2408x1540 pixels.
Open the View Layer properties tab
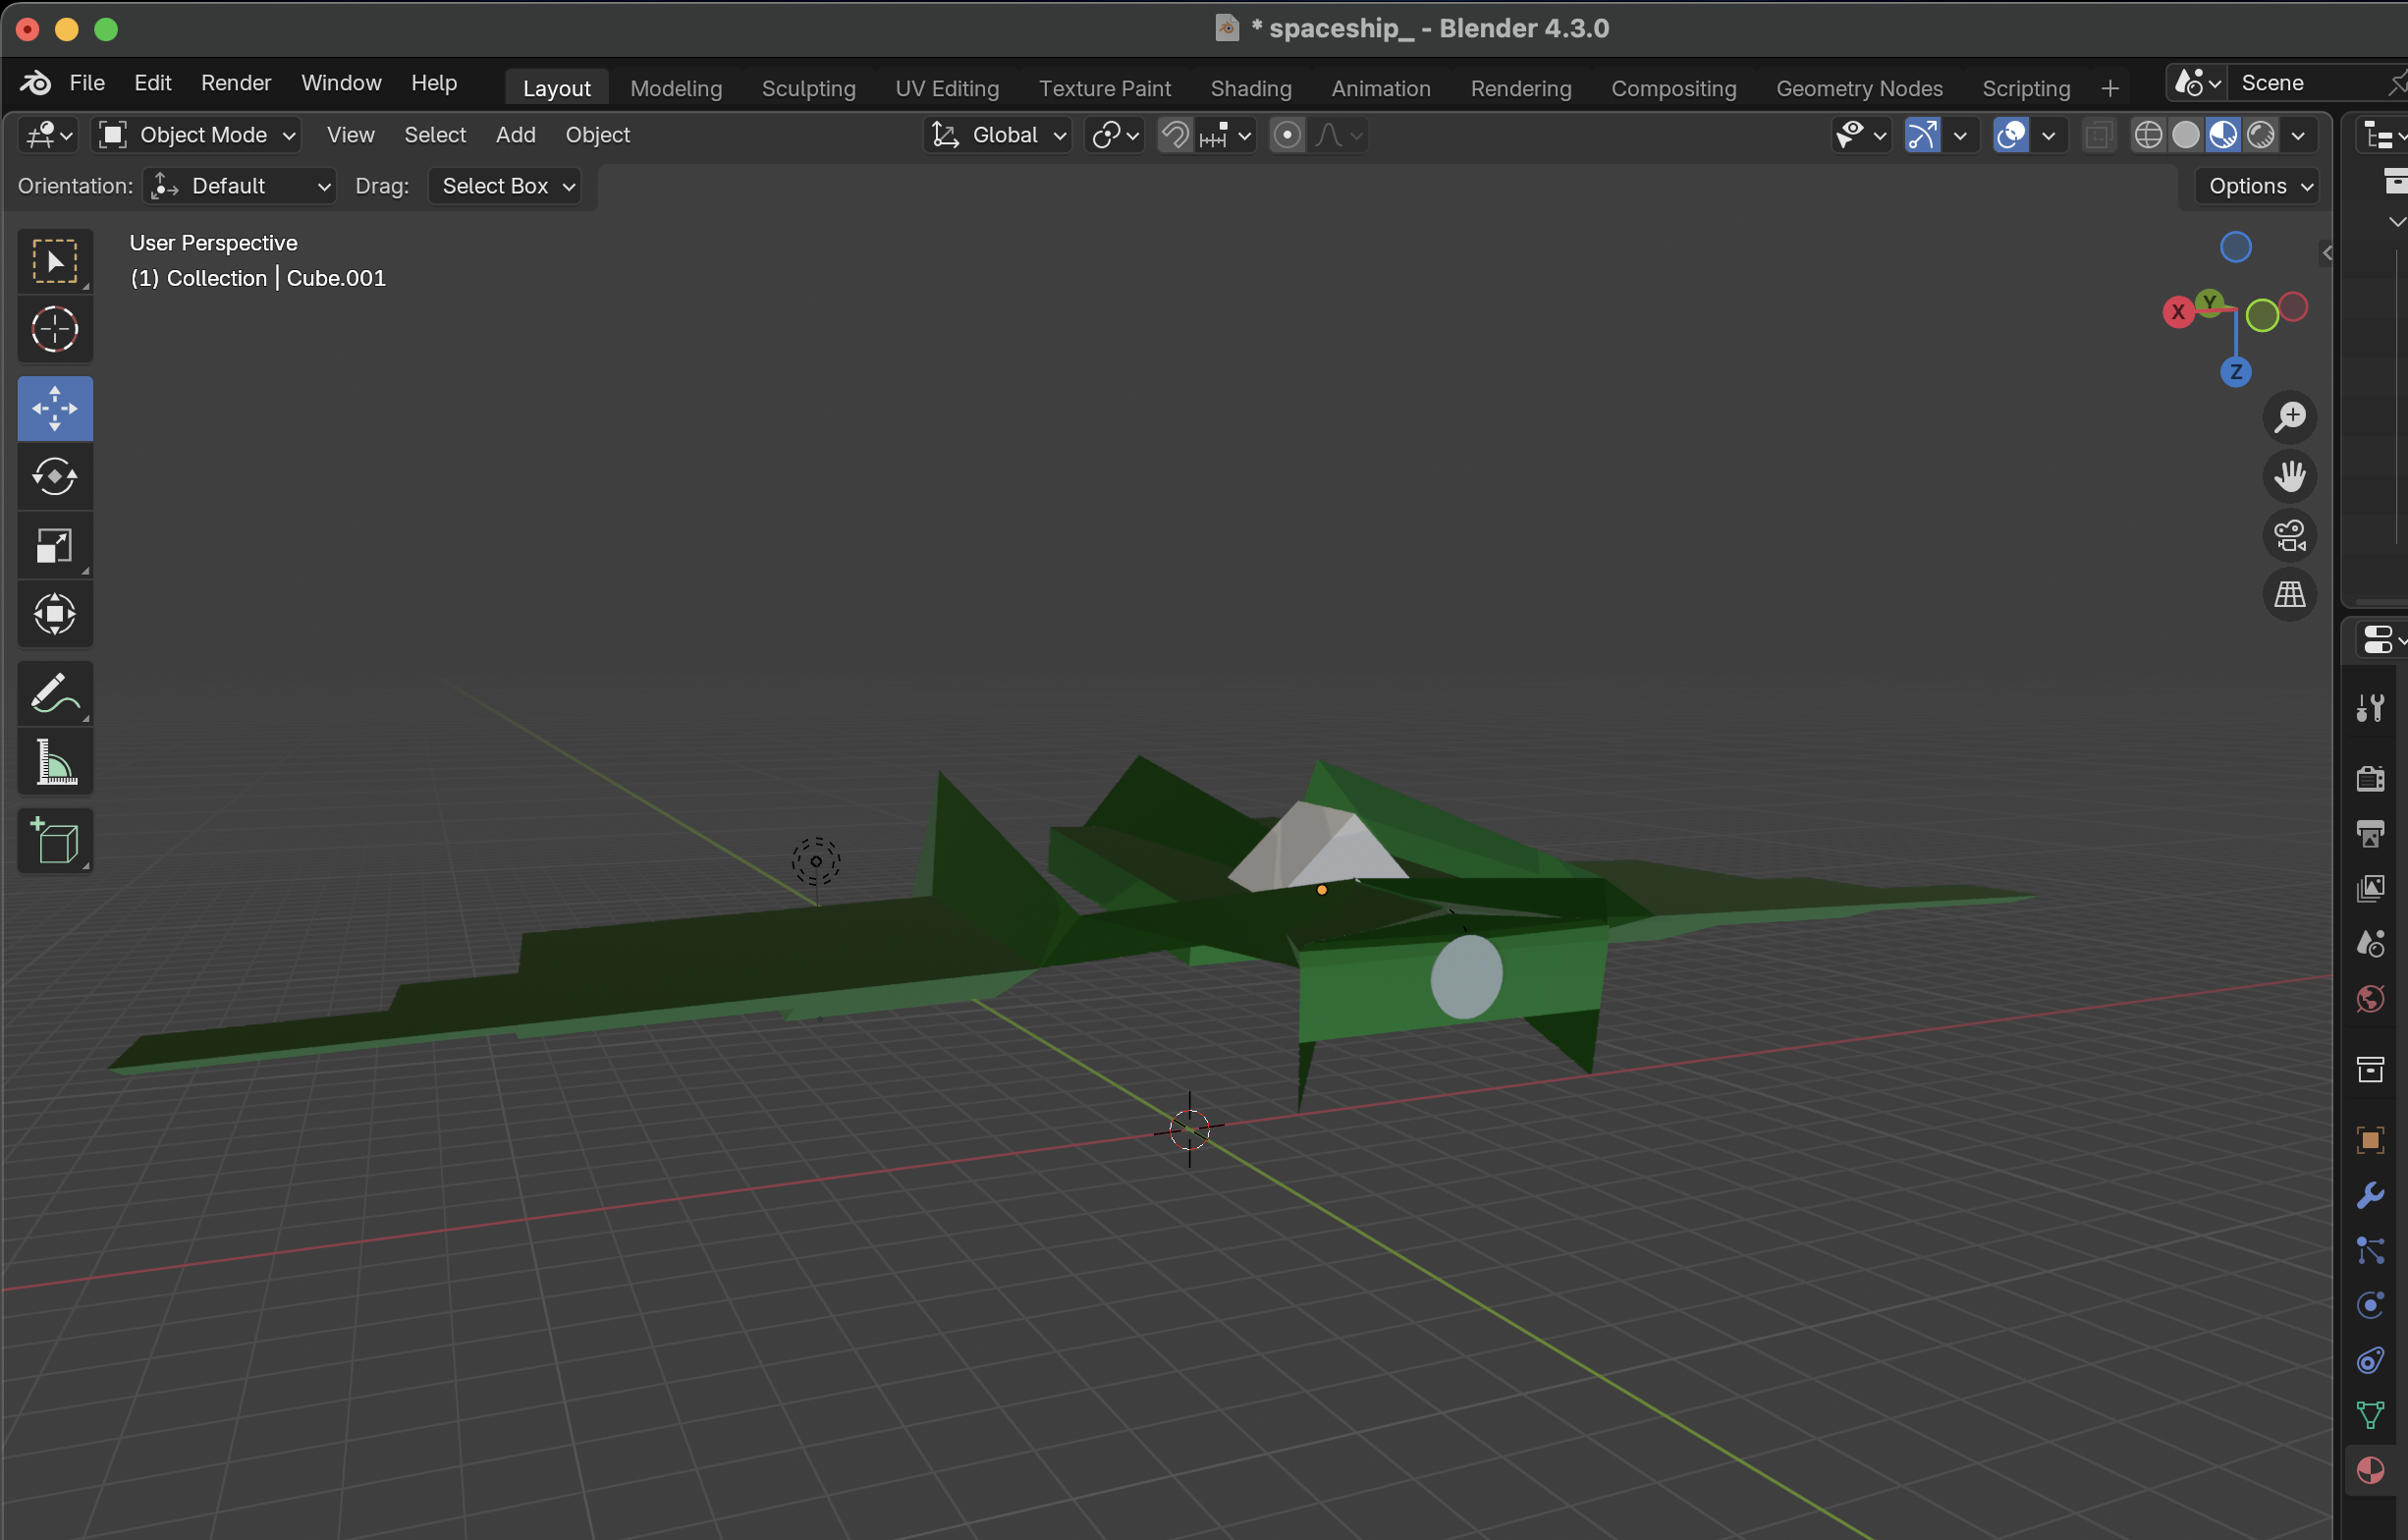pos(2370,888)
